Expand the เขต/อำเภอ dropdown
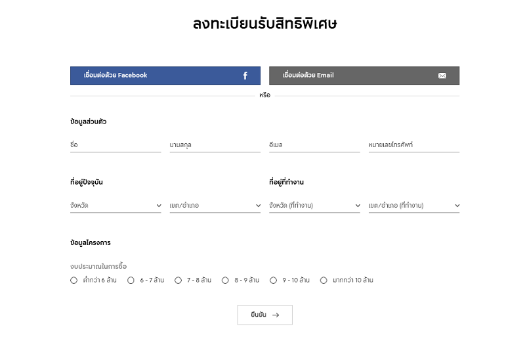The image size is (525, 339). click(215, 206)
